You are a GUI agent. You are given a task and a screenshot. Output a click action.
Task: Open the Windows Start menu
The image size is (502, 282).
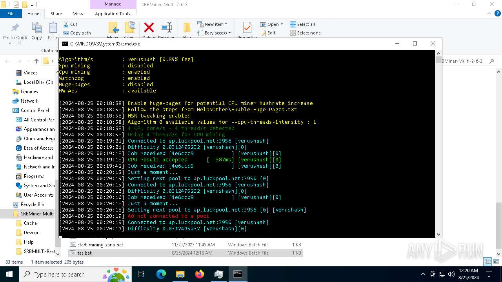click(9, 274)
